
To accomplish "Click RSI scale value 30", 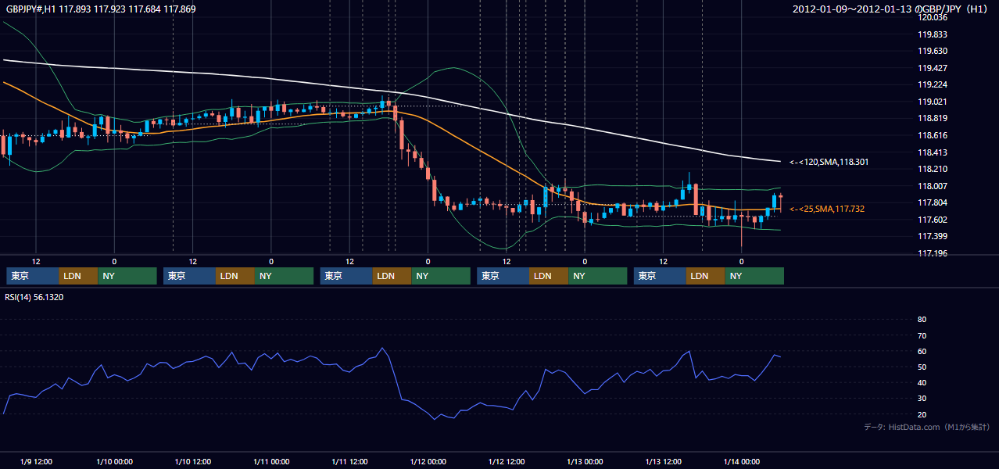I will [922, 399].
